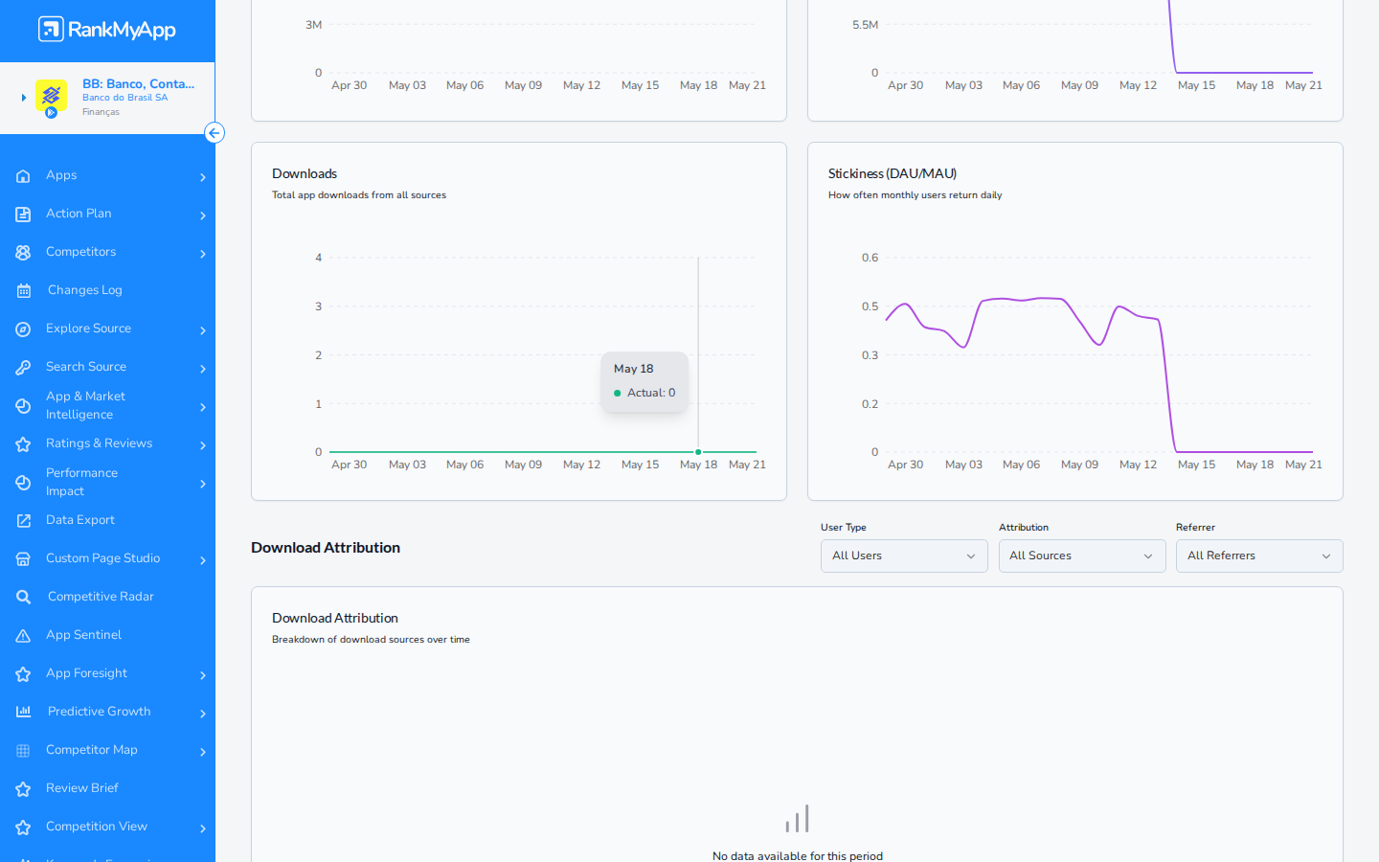Viewport: 1379px width, 862px height.
Task: Expand the Custom Page Studio chevron
Action: pos(203,560)
